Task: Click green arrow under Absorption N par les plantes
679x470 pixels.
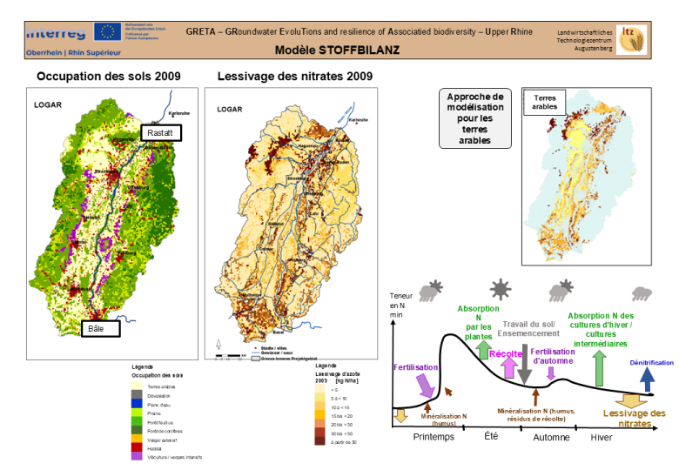Action: pyautogui.click(x=484, y=350)
